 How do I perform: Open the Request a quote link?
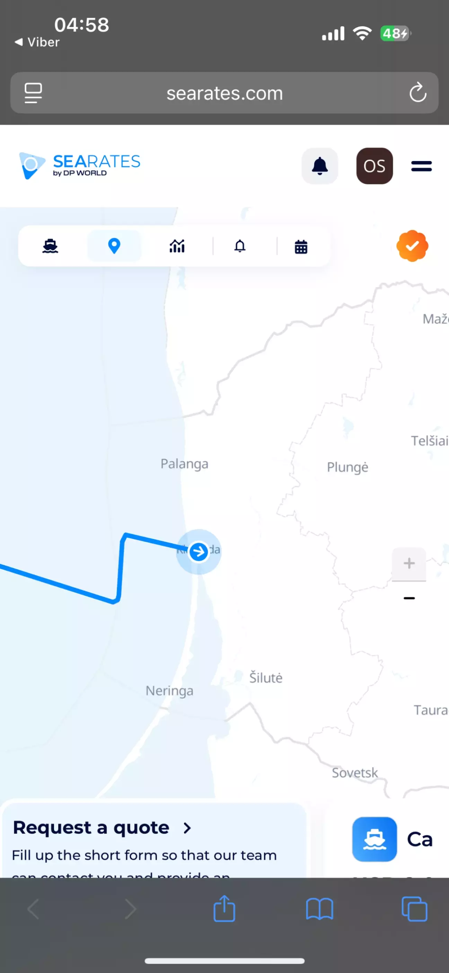tap(91, 828)
